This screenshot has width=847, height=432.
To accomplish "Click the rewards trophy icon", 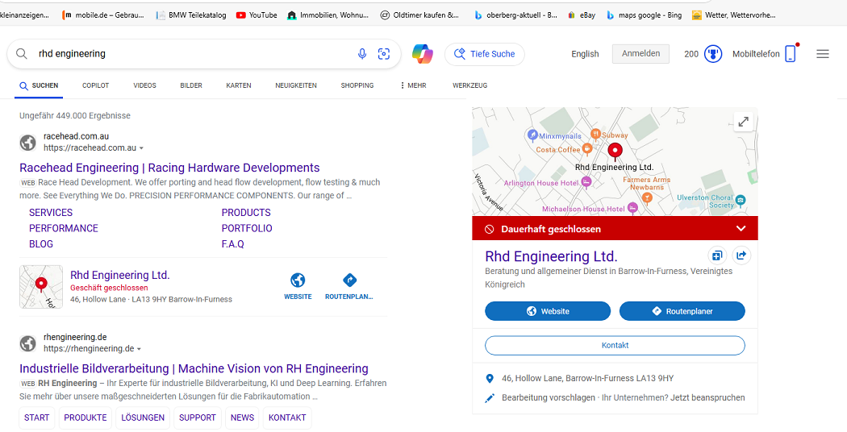I will point(712,54).
